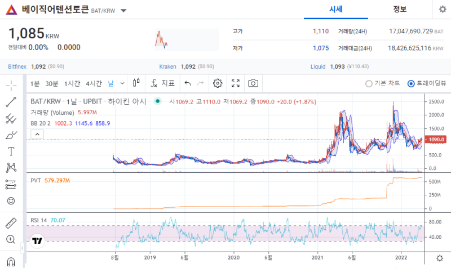Image resolution: width=451 pixels, height=268 pixels.
Task: Select the crosshair cursor tool
Action: tap(11, 86)
